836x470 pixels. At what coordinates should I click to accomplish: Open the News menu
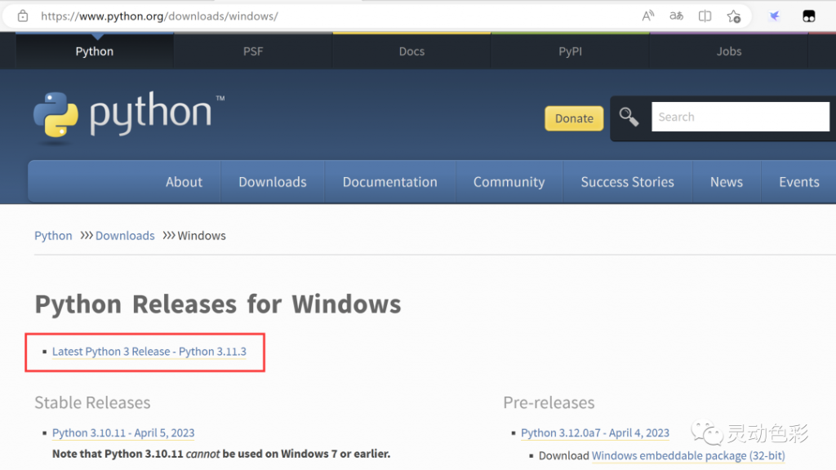click(x=726, y=182)
